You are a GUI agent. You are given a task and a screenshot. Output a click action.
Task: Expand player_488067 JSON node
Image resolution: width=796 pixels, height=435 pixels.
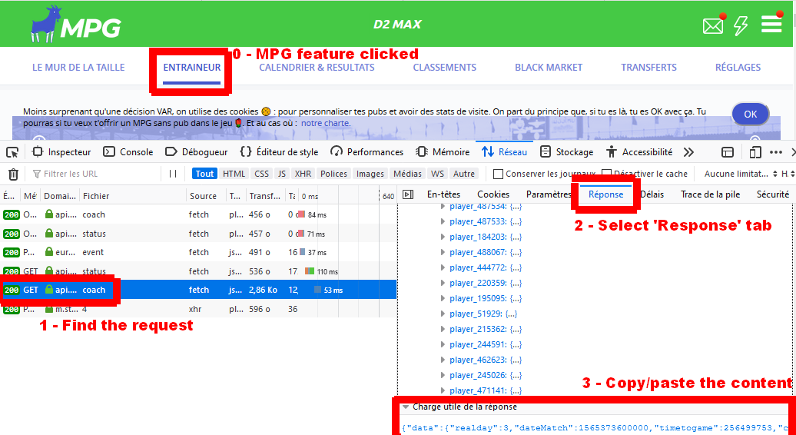[443, 252]
